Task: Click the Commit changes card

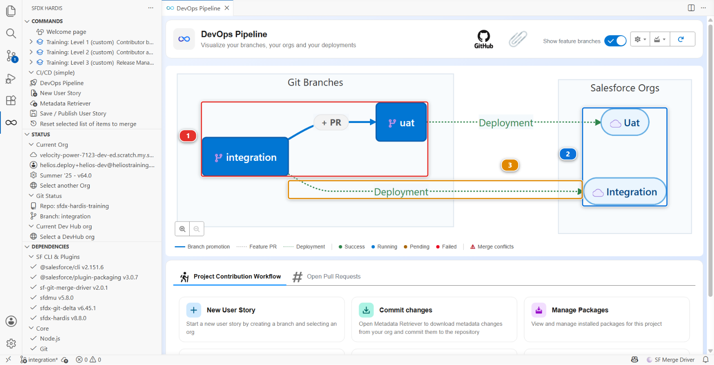Action: 434,320
